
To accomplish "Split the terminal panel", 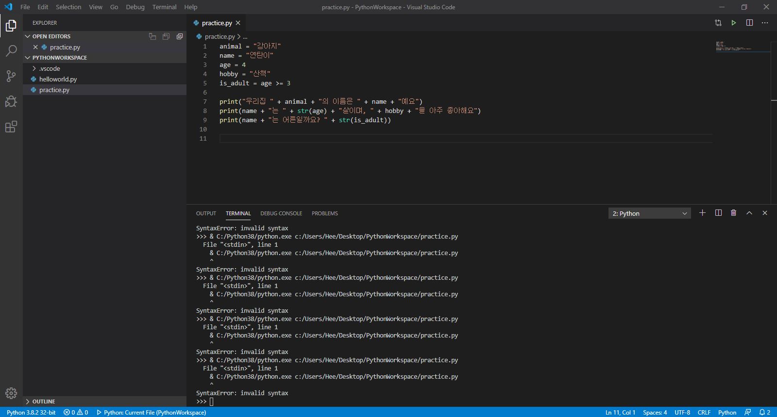I will (x=718, y=213).
